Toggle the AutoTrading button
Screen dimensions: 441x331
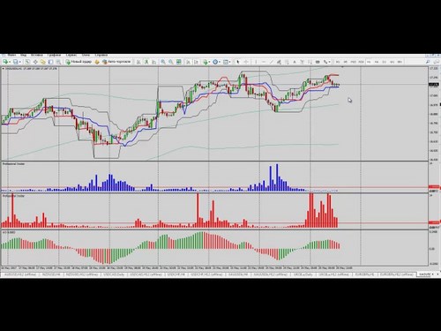pyautogui.click(x=116, y=62)
